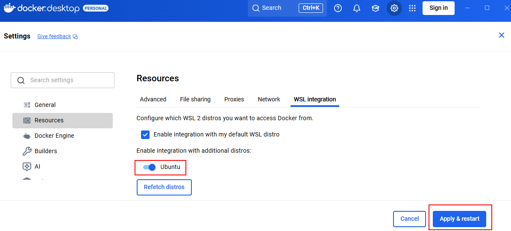Click the Builders wrench icon
511x231 pixels.
click(x=27, y=151)
